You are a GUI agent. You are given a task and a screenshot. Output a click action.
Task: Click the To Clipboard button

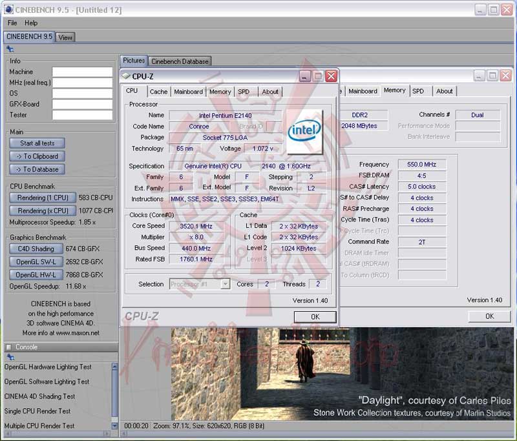[37, 156]
